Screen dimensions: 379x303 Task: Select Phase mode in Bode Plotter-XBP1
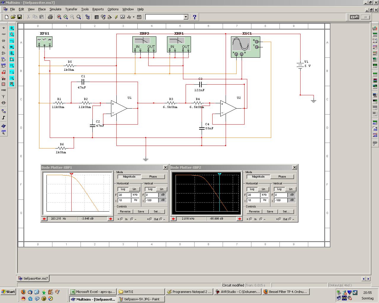(x=153, y=177)
